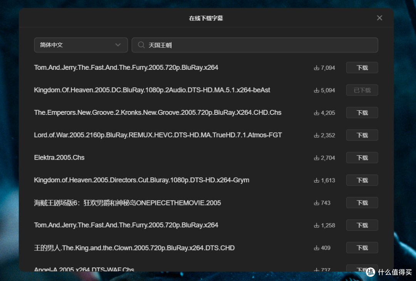Click the magnifier search icon
Screen dimensions: 416x281
pos(141,45)
